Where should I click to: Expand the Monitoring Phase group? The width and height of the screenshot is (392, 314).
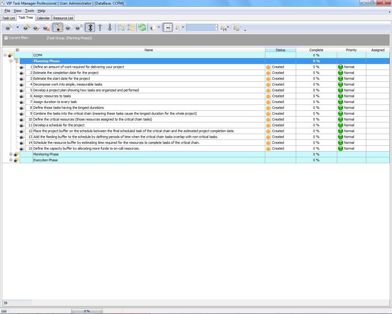(11, 154)
